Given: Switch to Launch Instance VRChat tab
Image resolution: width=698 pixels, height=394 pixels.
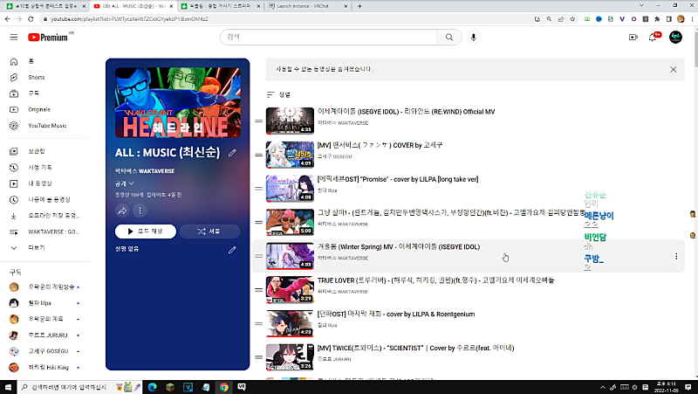Looking at the screenshot, I should pos(307,6).
